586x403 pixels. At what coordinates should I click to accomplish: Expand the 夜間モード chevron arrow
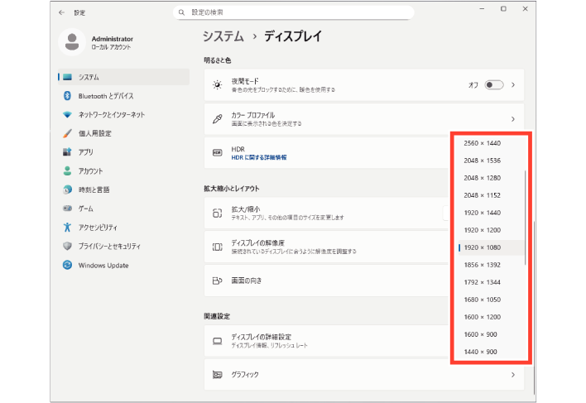pyautogui.click(x=513, y=84)
